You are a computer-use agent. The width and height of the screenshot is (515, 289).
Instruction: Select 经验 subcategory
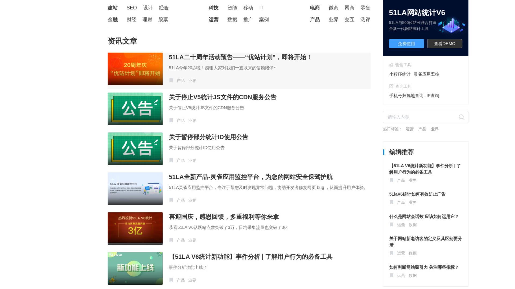(x=164, y=8)
